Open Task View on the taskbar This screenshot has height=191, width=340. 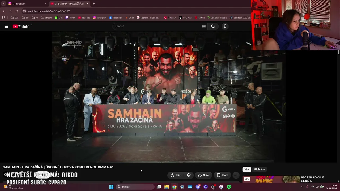click(159, 187)
